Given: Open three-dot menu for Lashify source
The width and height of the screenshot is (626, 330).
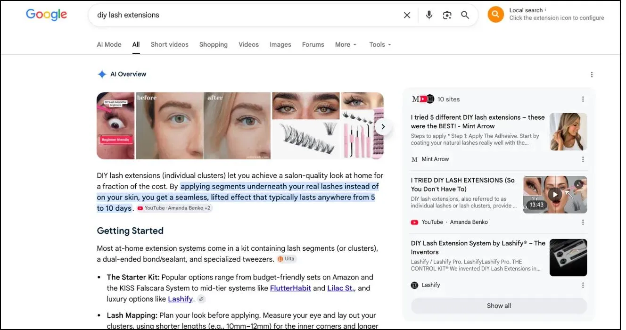Looking at the screenshot, I should click(x=583, y=285).
